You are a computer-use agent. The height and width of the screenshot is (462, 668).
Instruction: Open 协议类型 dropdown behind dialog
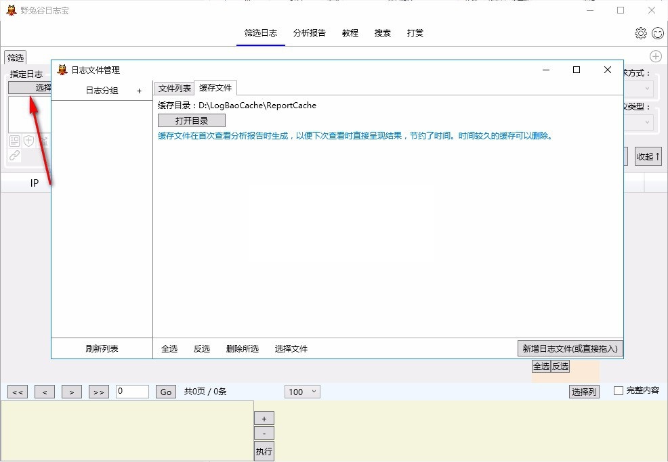[x=638, y=122]
